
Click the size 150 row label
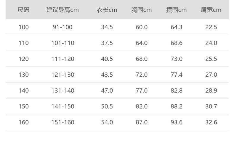pos(23,106)
